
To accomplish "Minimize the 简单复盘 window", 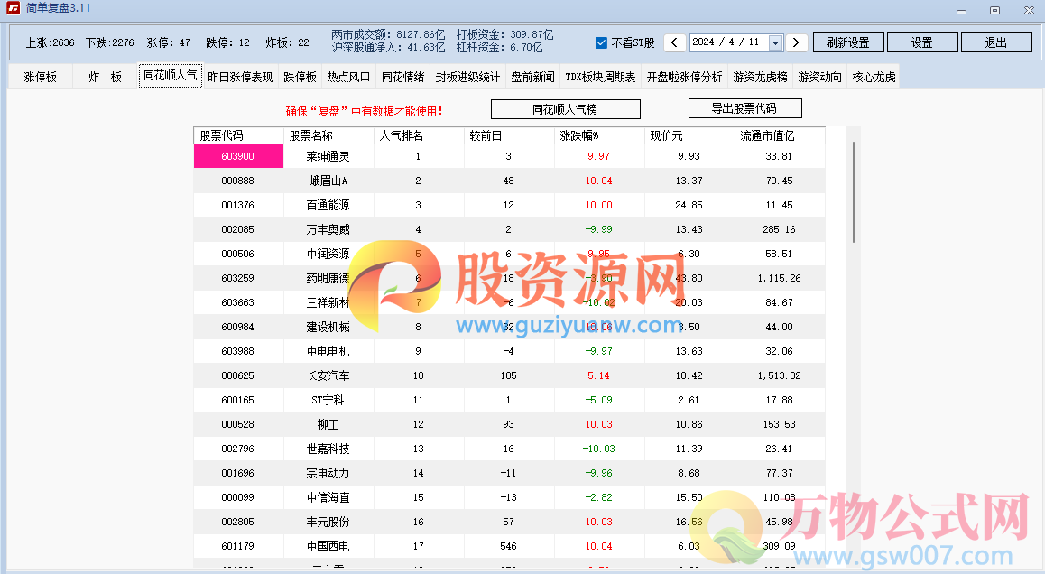I will [961, 11].
